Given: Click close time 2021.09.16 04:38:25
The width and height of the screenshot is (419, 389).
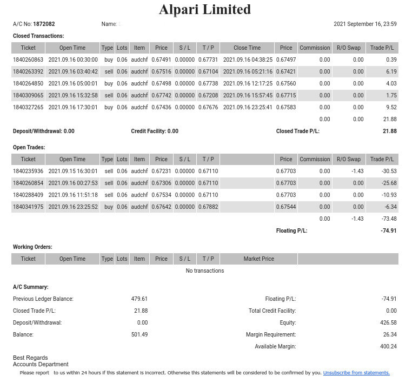Looking at the screenshot, I should pos(248,60).
